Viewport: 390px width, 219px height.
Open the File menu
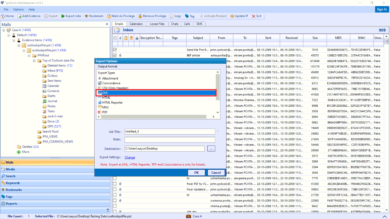point(6,10)
